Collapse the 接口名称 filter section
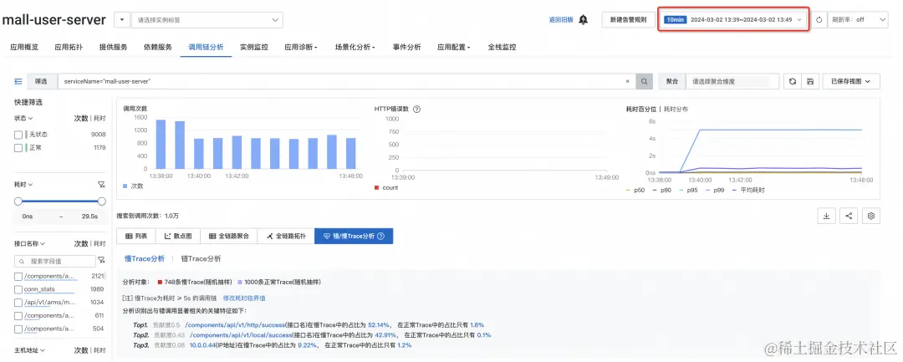This screenshot has width=903, height=362. 30,243
